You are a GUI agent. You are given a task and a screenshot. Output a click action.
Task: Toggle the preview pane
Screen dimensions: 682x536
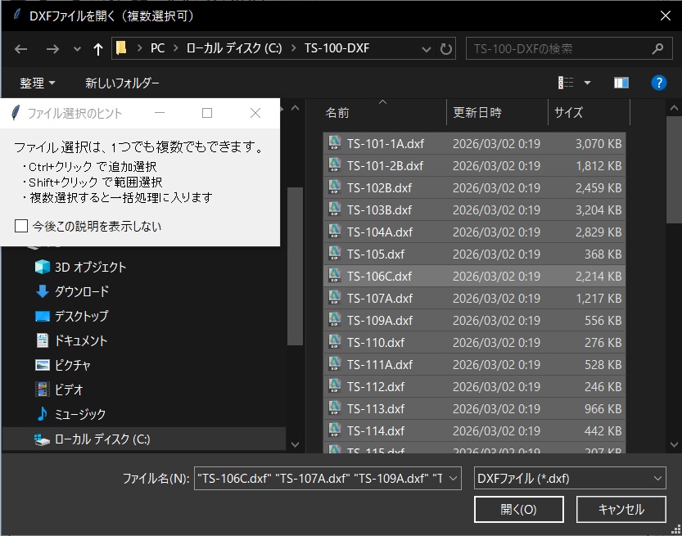coord(621,83)
